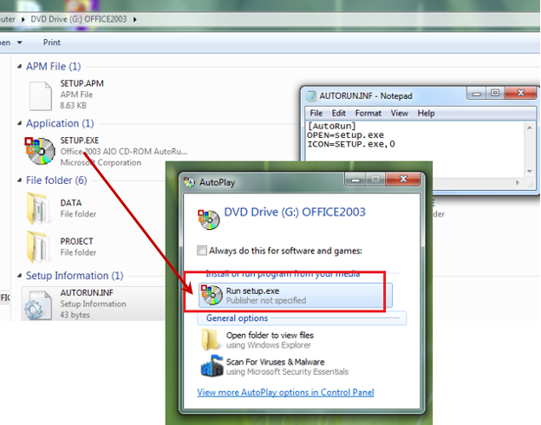Open the Format menu in Notepad

pos(368,114)
